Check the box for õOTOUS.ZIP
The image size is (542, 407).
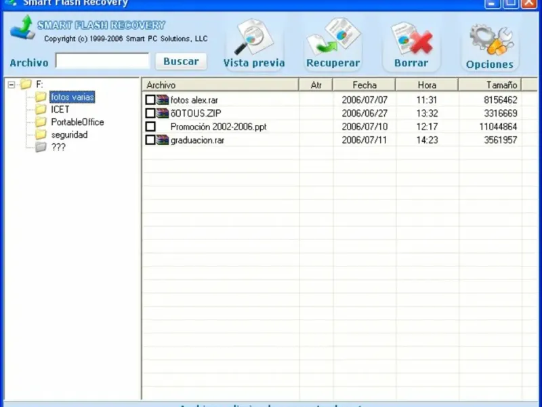tap(150, 113)
